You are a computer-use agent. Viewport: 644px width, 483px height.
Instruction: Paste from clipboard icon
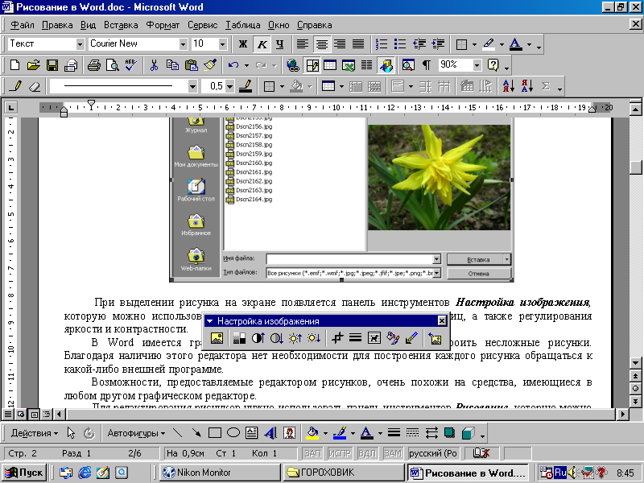click(x=192, y=65)
